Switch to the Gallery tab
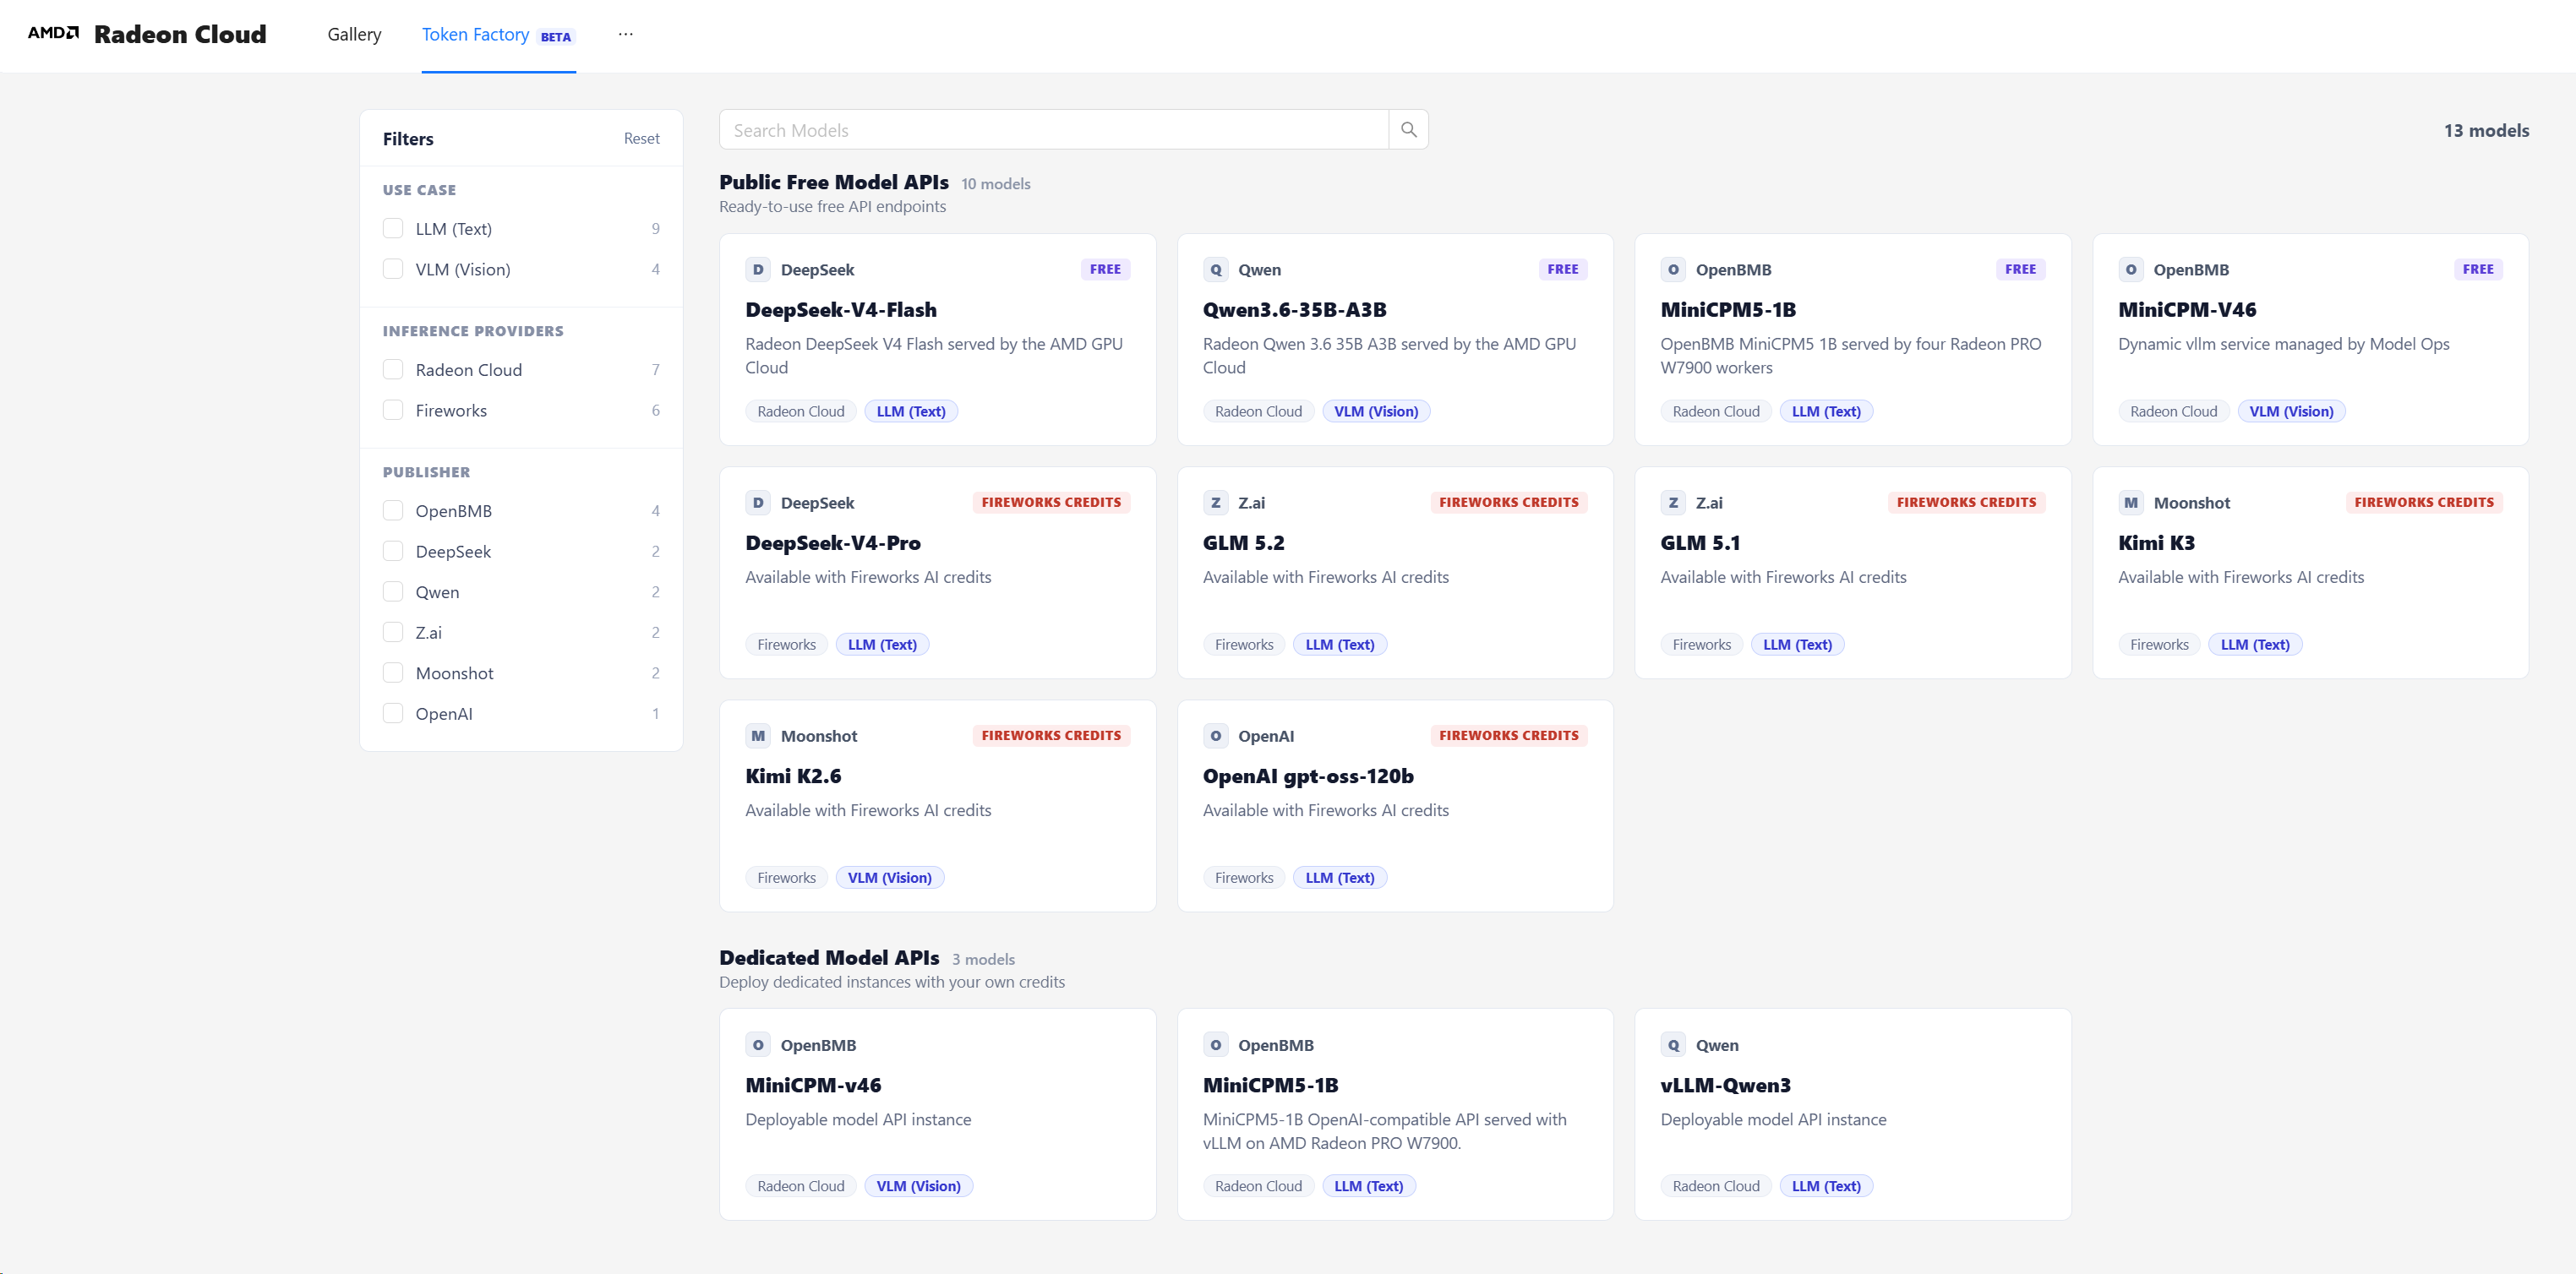 [354, 34]
